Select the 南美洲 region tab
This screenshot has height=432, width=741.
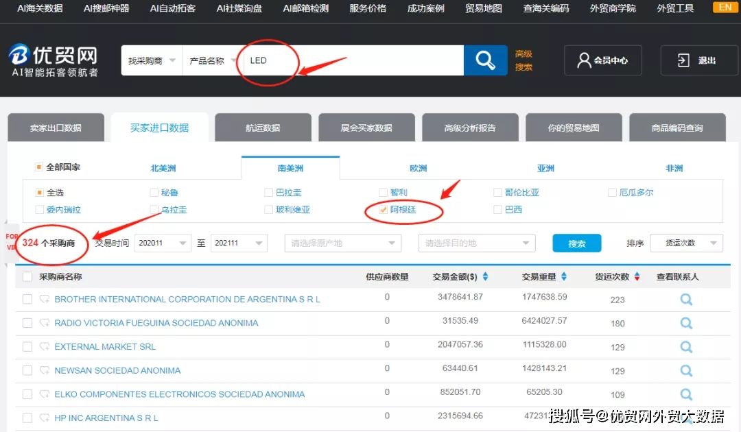point(291,168)
